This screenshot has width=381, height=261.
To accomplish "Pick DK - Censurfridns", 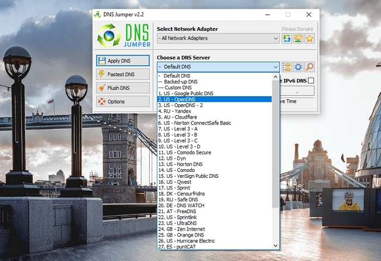I will point(214,194).
